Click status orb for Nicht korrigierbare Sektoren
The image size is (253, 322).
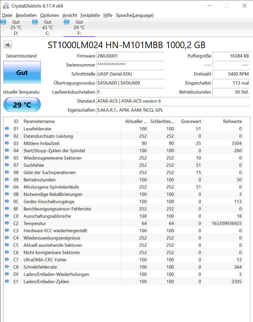coord(7,252)
